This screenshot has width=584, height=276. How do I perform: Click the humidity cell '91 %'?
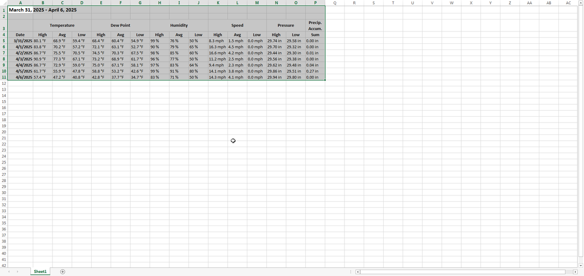(179, 71)
